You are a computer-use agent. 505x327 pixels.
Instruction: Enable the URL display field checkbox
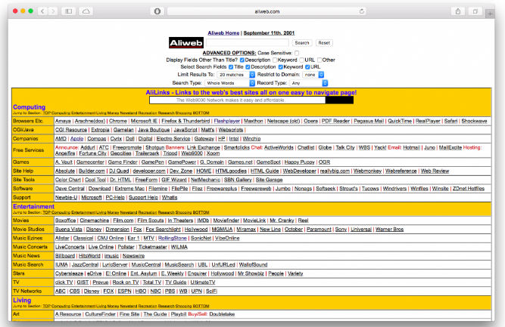click(x=302, y=60)
